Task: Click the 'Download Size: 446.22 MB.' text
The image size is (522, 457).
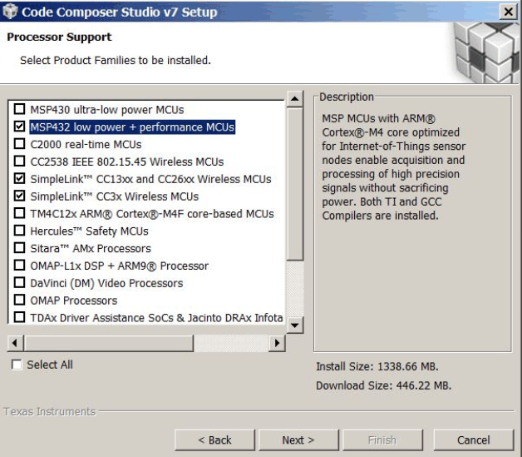Action: coord(384,385)
